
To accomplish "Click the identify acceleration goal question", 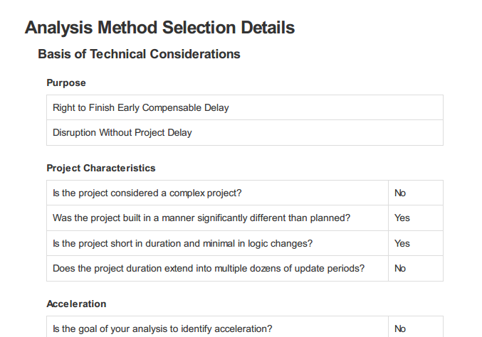I will point(162,328).
